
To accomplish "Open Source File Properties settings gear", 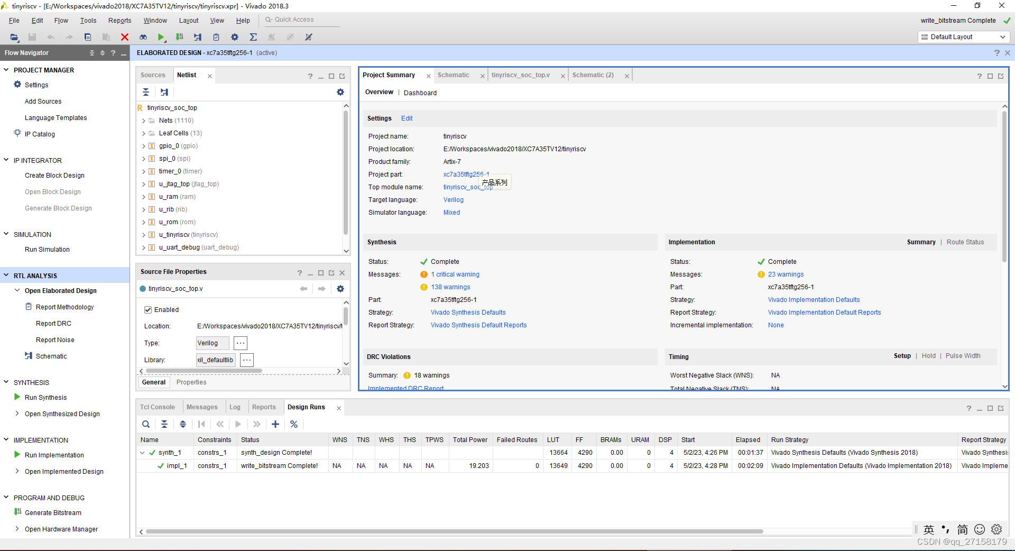I will (340, 289).
